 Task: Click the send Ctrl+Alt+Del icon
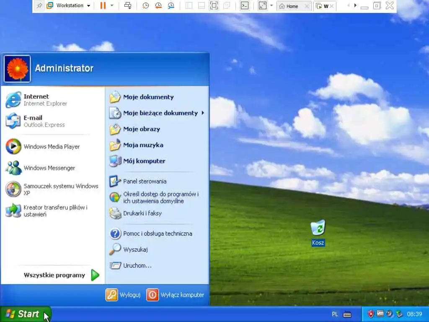click(x=128, y=5)
